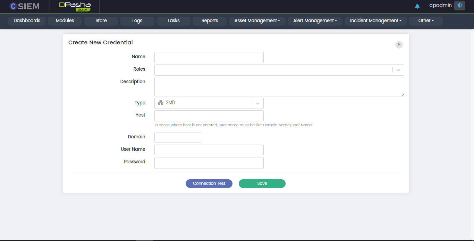The image size is (474, 241).
Task: Click the notification bell icon
Action: click(x=417, y=6)
